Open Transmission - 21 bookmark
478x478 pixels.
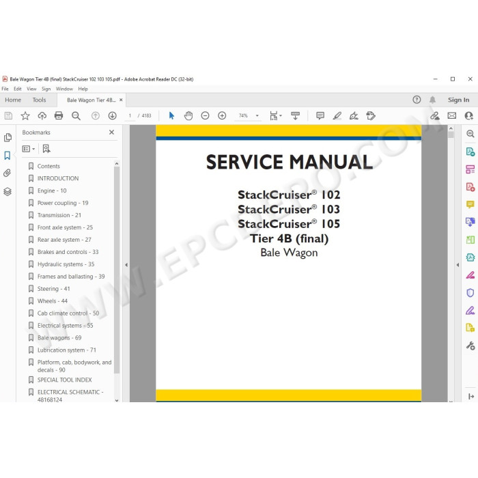point(59,215)
